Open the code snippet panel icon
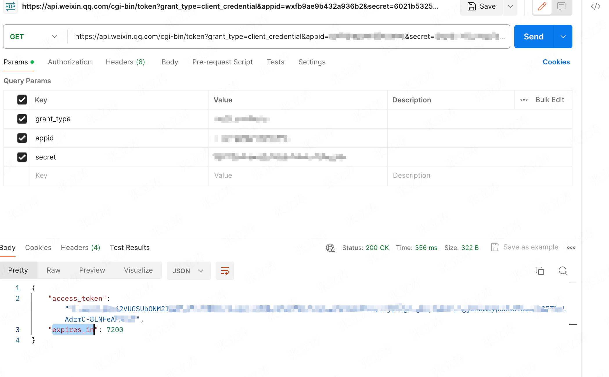The height and width of the screenshot is (377, 609). tap(595, 6)
